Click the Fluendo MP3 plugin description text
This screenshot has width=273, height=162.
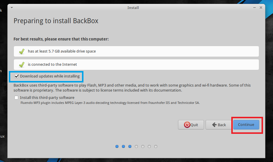click(x=110, y=103)
